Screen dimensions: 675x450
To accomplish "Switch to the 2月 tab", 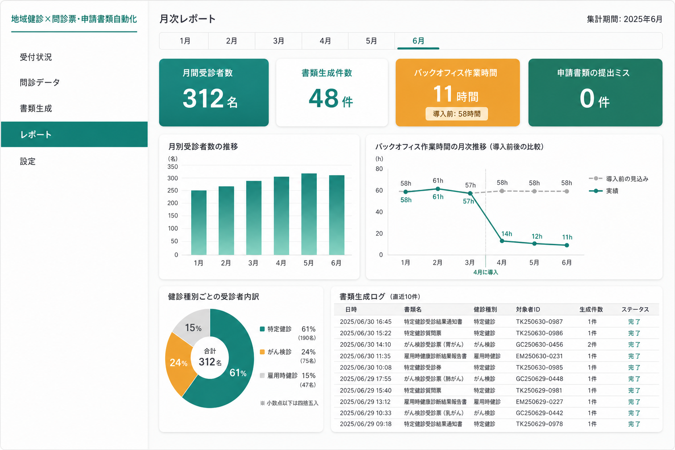I will 232,41.
